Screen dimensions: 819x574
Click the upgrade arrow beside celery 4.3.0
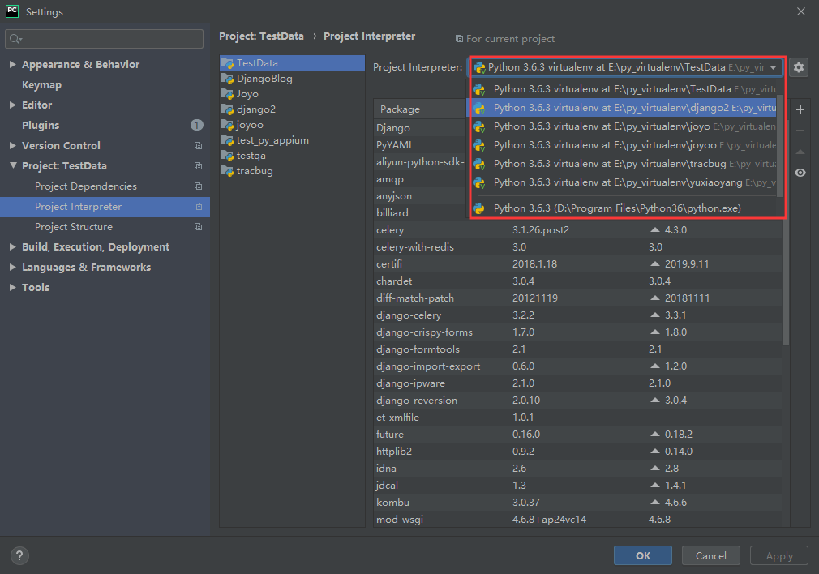[654, 229]
